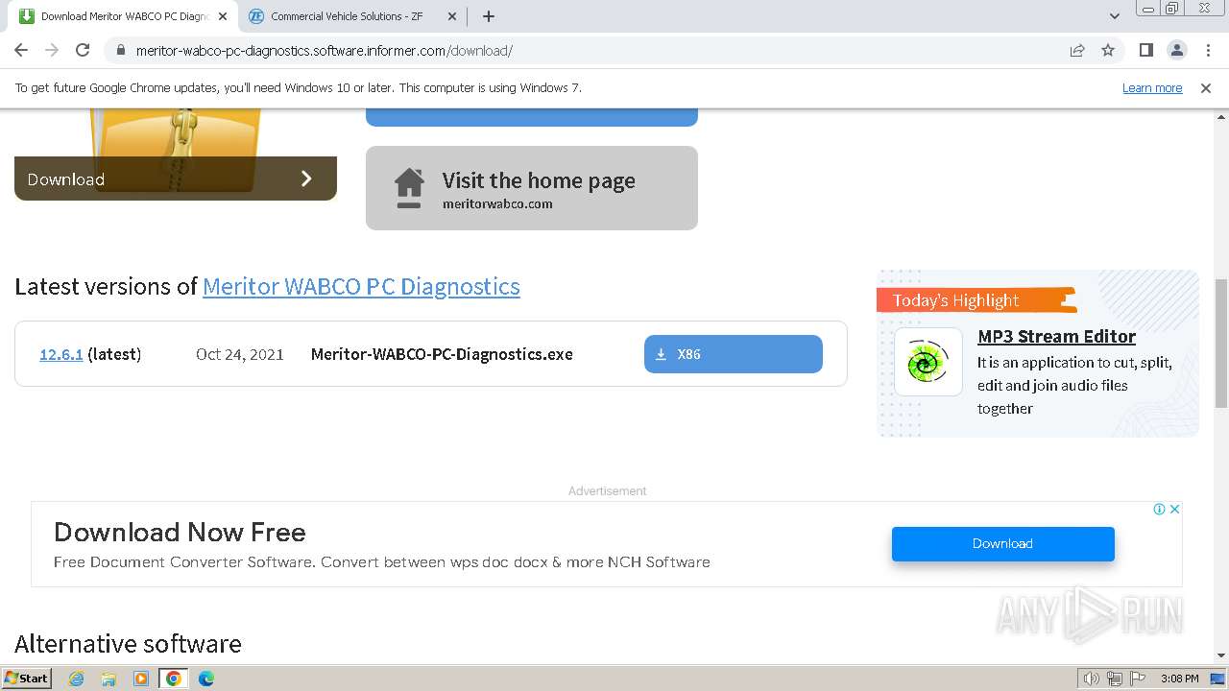Viewport: 1229px width, 691px height.
Task: Click the download arrow icon on X86 button
Action: tap(661, 354)
